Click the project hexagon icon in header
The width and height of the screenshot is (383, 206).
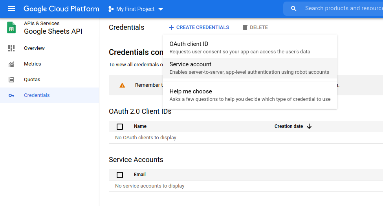click(x=111, y=9)
